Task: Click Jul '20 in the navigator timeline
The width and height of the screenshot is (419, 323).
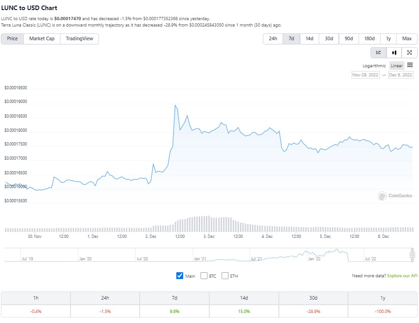Action: coord(142,258)
